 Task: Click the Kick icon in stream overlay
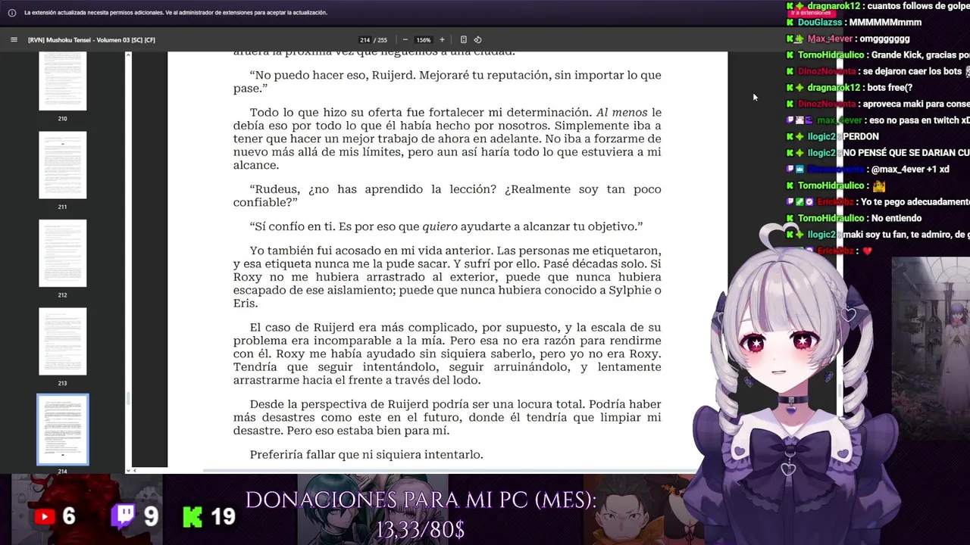pos(192,517)
